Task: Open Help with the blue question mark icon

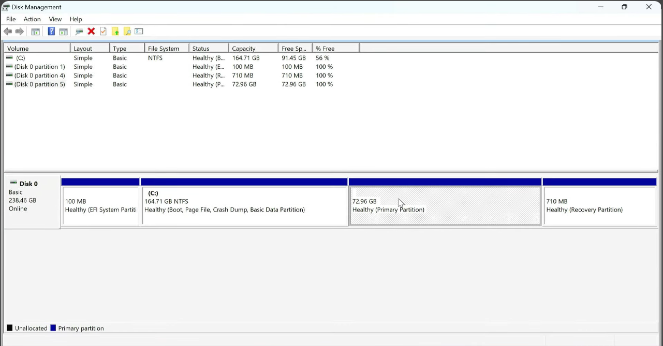Action: tap(51, 32)
